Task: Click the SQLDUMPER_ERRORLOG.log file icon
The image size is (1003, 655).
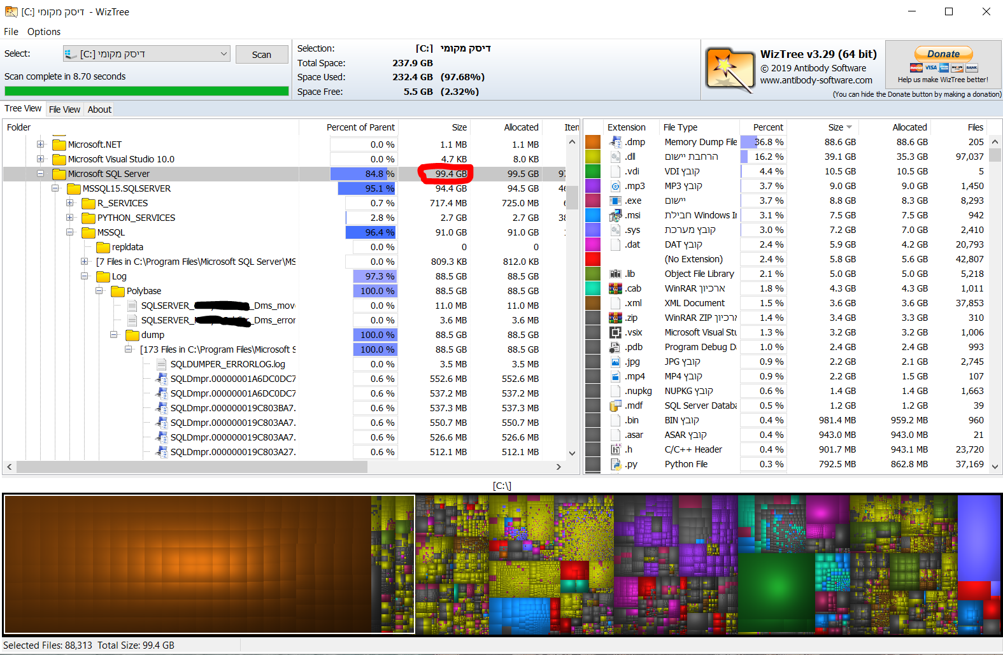Action: click(x=162, y=364)
